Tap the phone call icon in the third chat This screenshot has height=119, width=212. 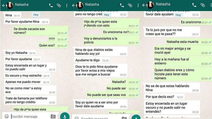194,5
